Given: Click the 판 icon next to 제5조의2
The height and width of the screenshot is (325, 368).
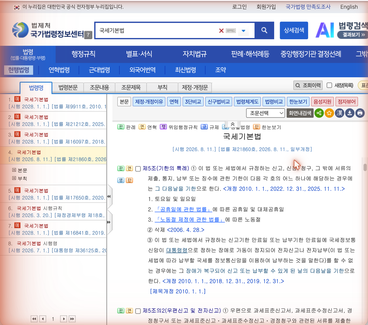Looking at the screenshot, I should [x=121, y=311].
